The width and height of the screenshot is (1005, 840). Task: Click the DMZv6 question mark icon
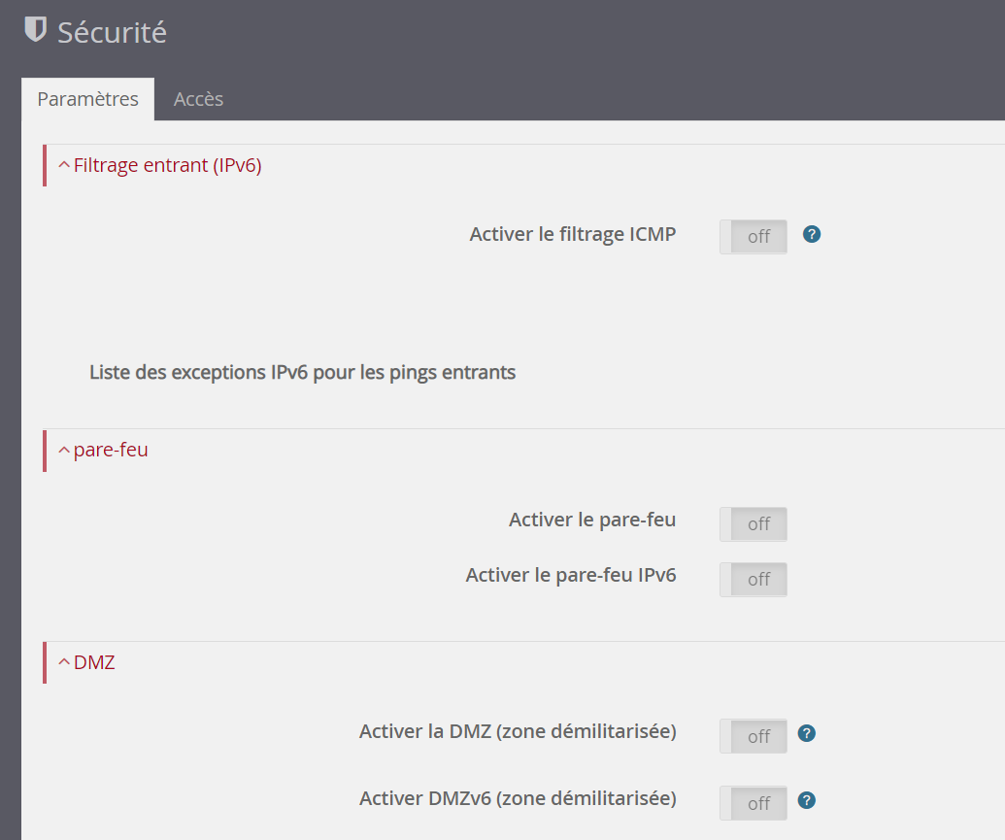[x=806, y=800]
